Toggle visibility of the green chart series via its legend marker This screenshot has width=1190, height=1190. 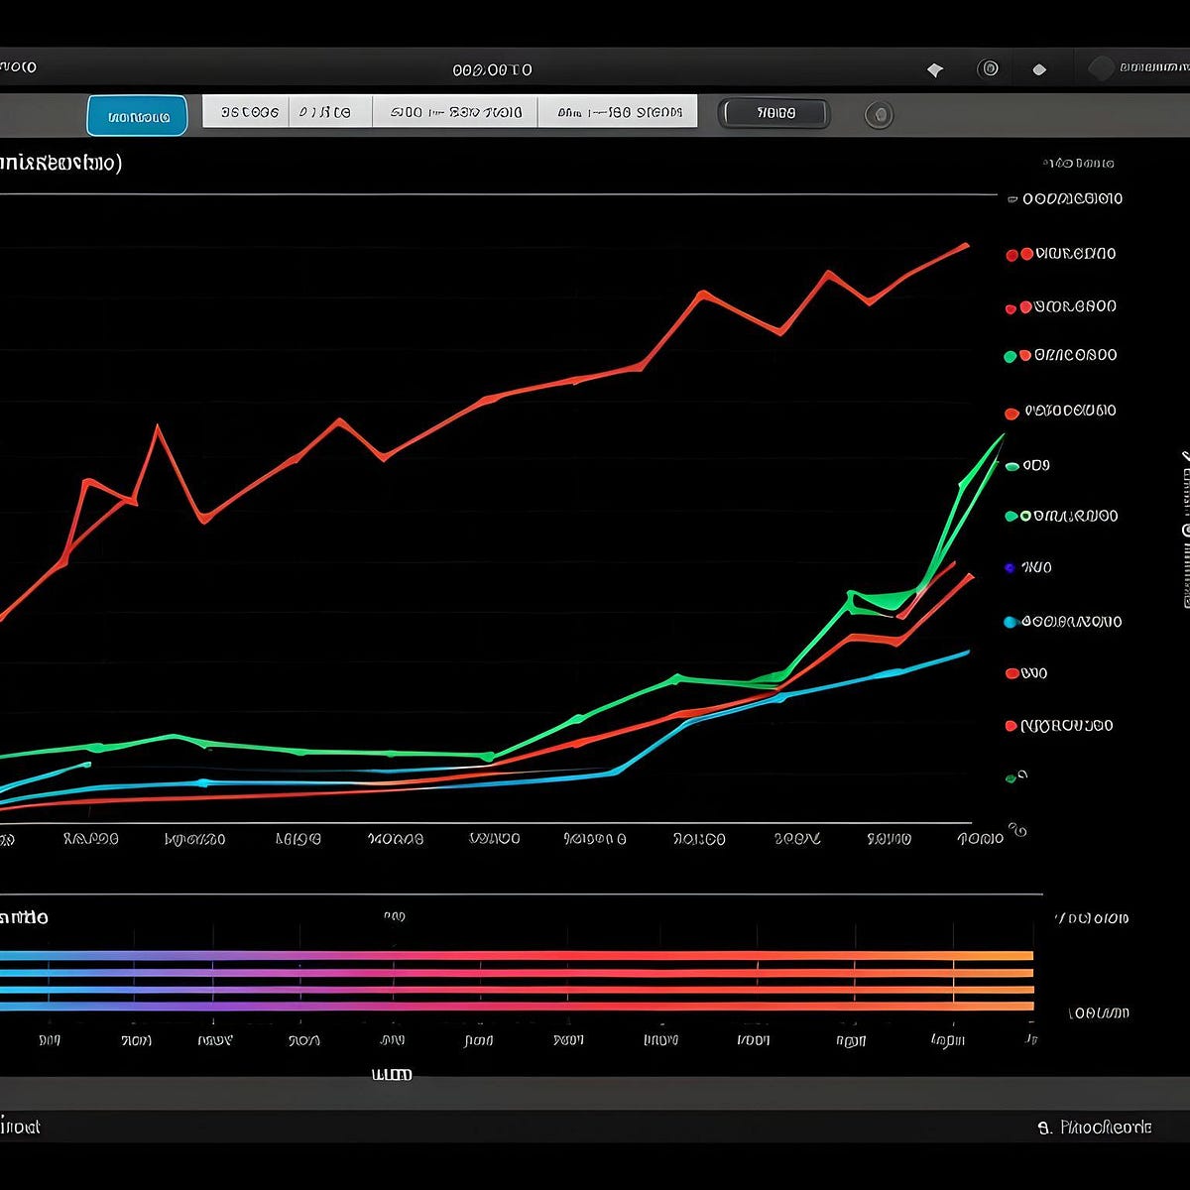[x=1011, y=516]
